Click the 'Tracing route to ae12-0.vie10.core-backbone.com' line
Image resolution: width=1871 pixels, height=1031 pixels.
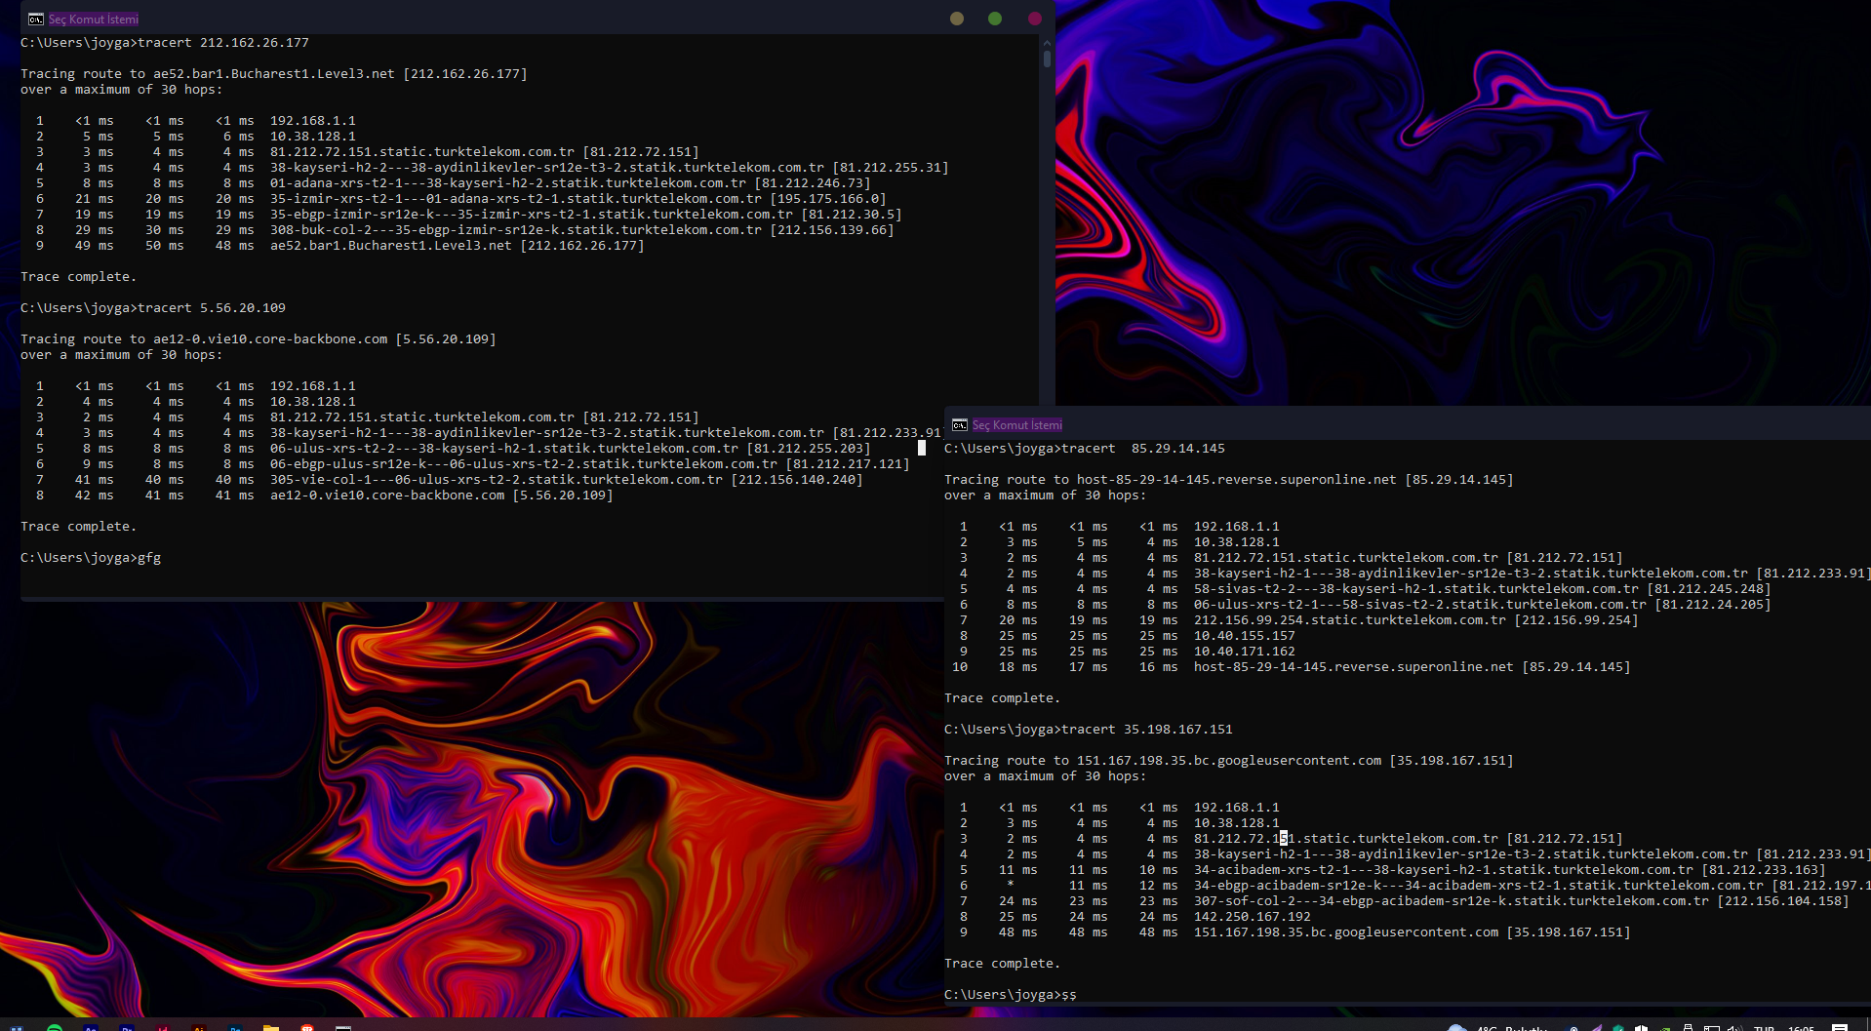259,339
